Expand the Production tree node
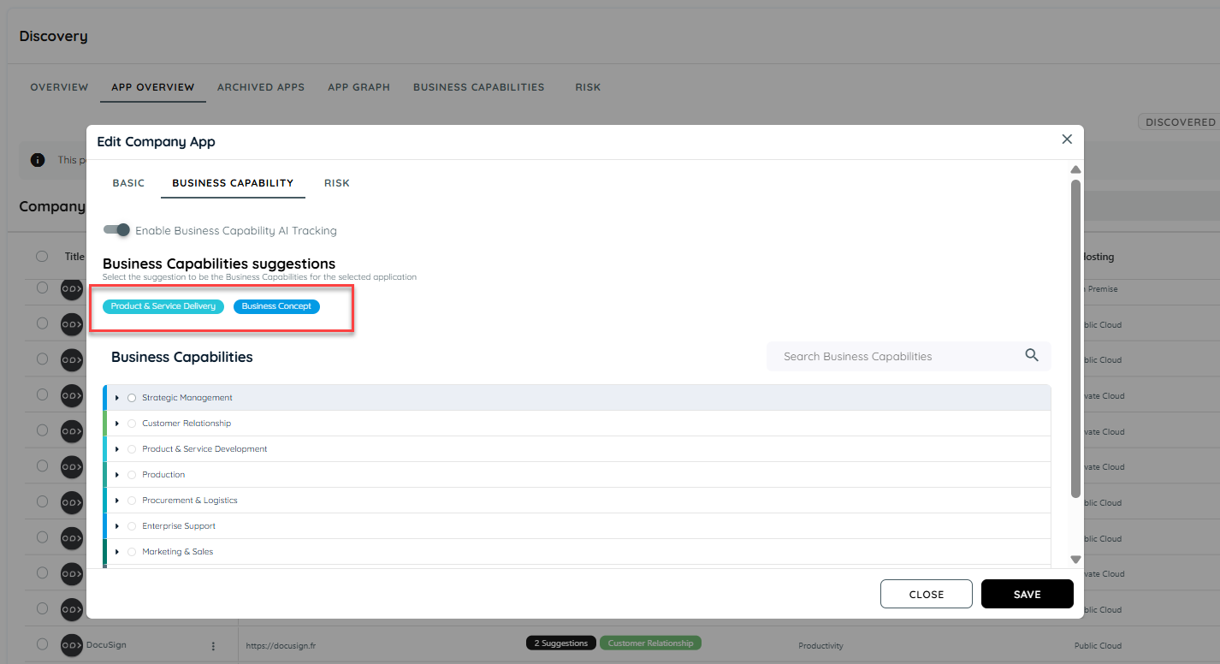 tap(117, 475)
